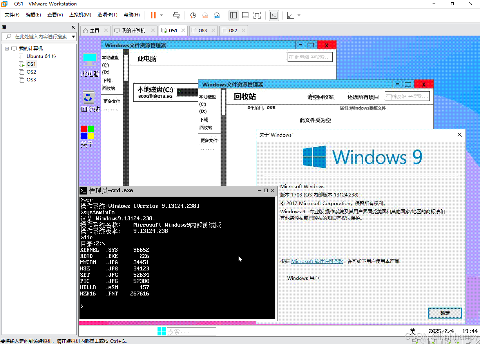Click 还原所有项目 in recycle bin window

click(363, 97)
